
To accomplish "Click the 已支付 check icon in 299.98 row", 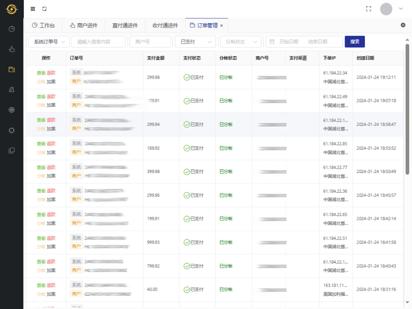I will [187, 77].
